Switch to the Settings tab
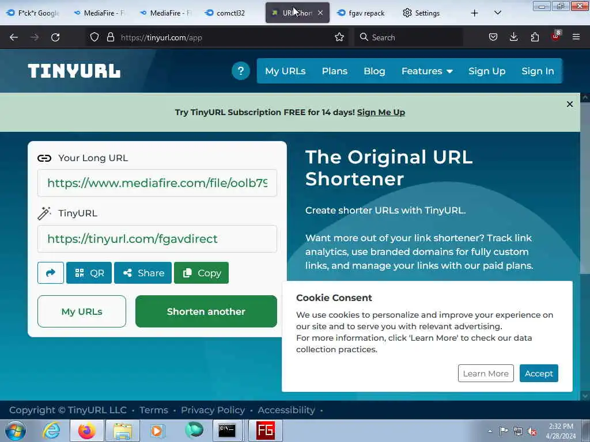 pos(421,13)
